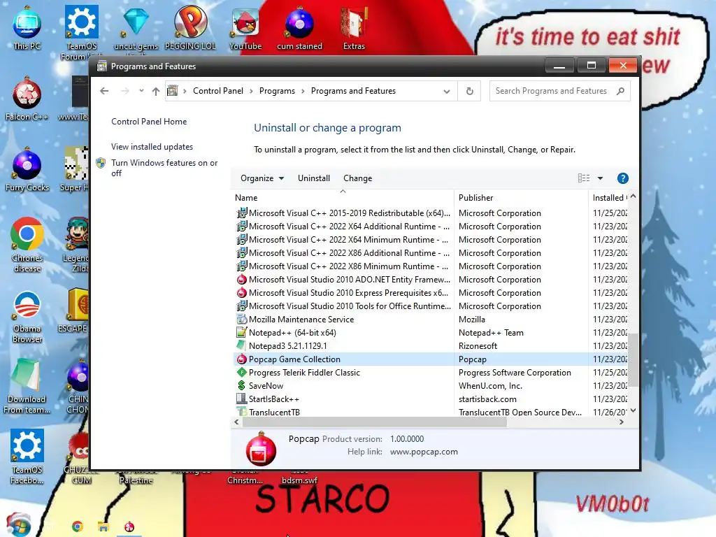Click the Rizonesoft publisher cell
Viewport: 716px width, 537px height.
tap(478, 345)
